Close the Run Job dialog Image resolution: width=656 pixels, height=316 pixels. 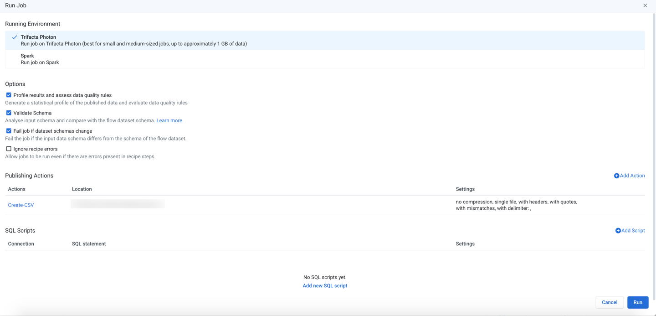[x=645, y=5]
